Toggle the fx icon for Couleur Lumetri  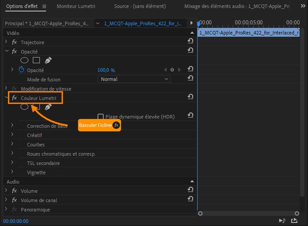[x=14, y=98]
